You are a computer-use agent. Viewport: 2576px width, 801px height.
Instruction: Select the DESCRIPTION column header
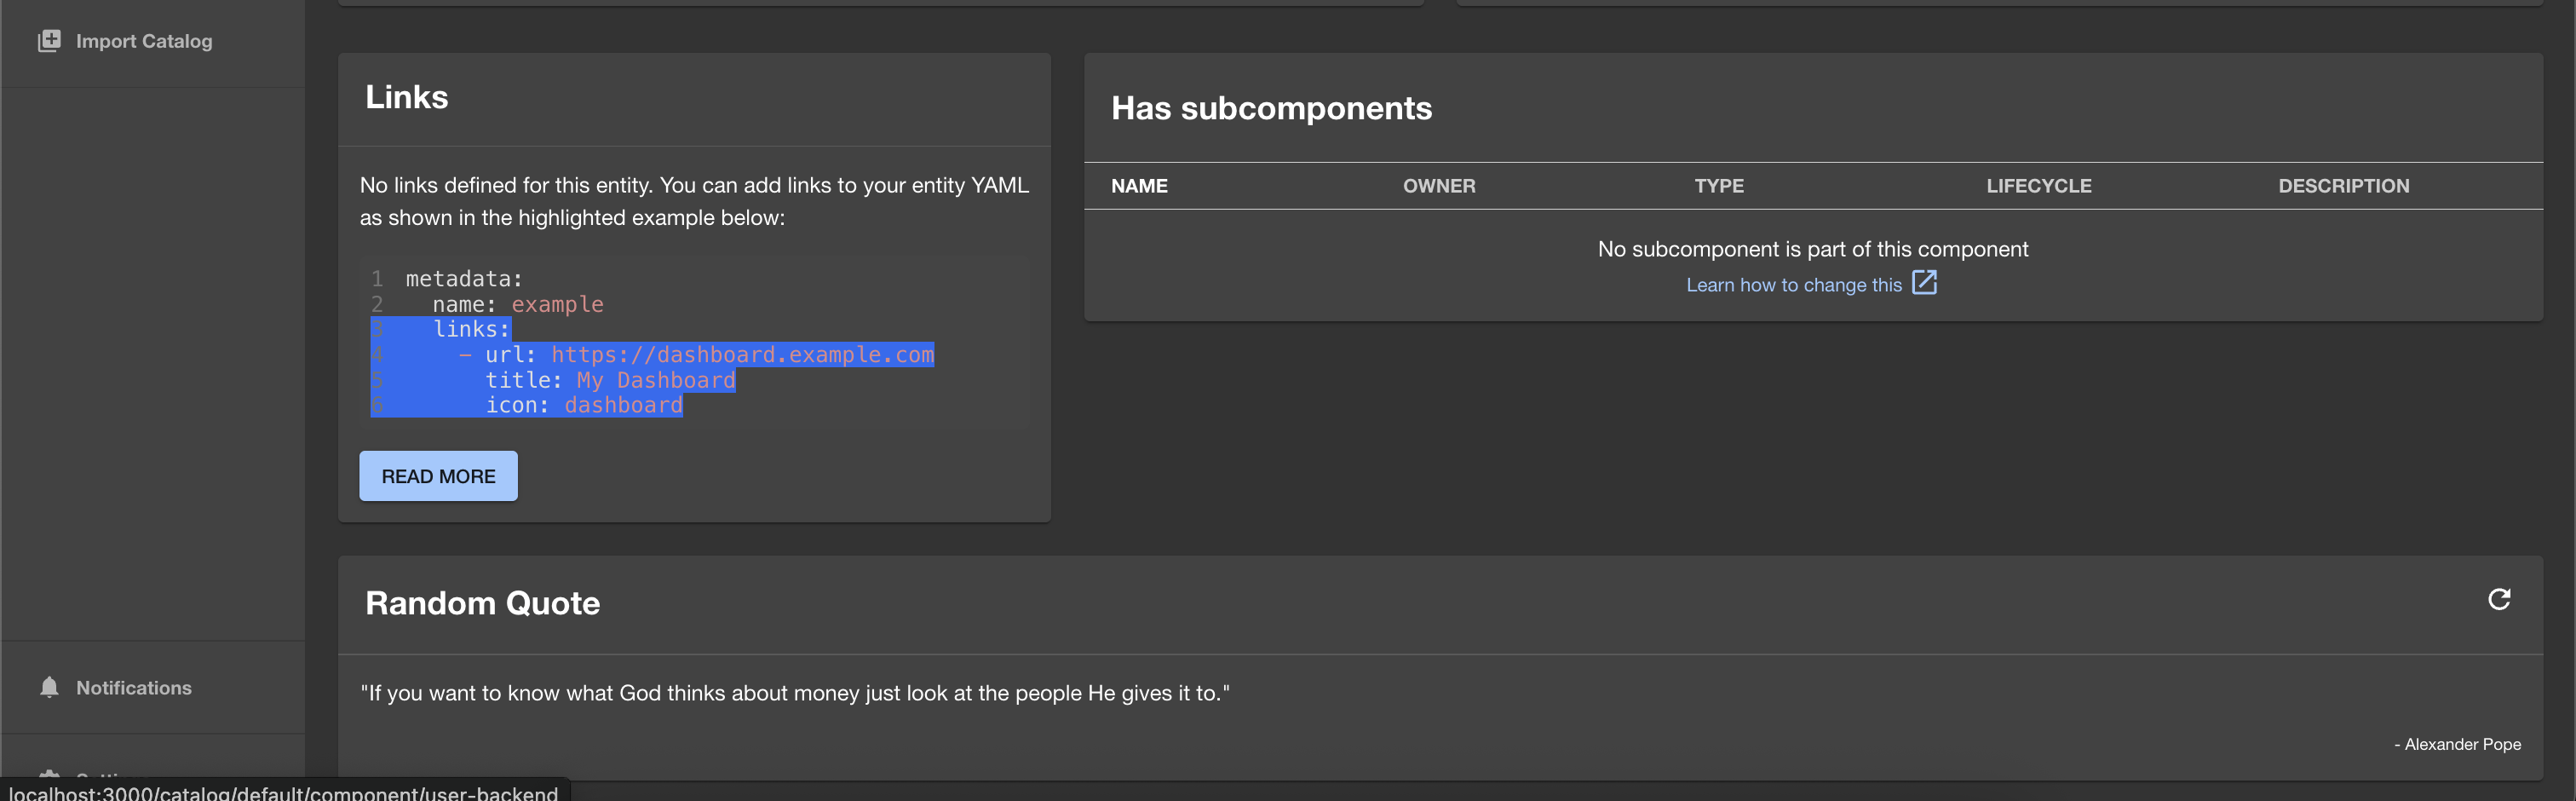tap(2343, 186)
